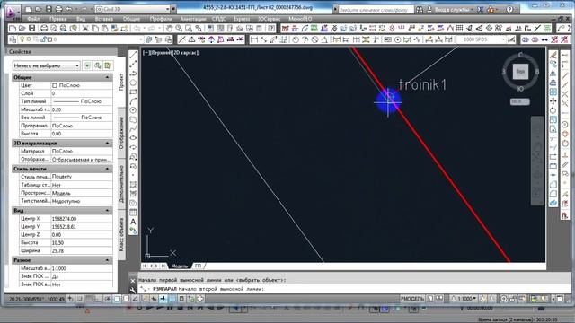This screenshot has height=323, width=575.
Task: Toggle annotation visibility icon in status bar
Action: (x=483, y=299)
